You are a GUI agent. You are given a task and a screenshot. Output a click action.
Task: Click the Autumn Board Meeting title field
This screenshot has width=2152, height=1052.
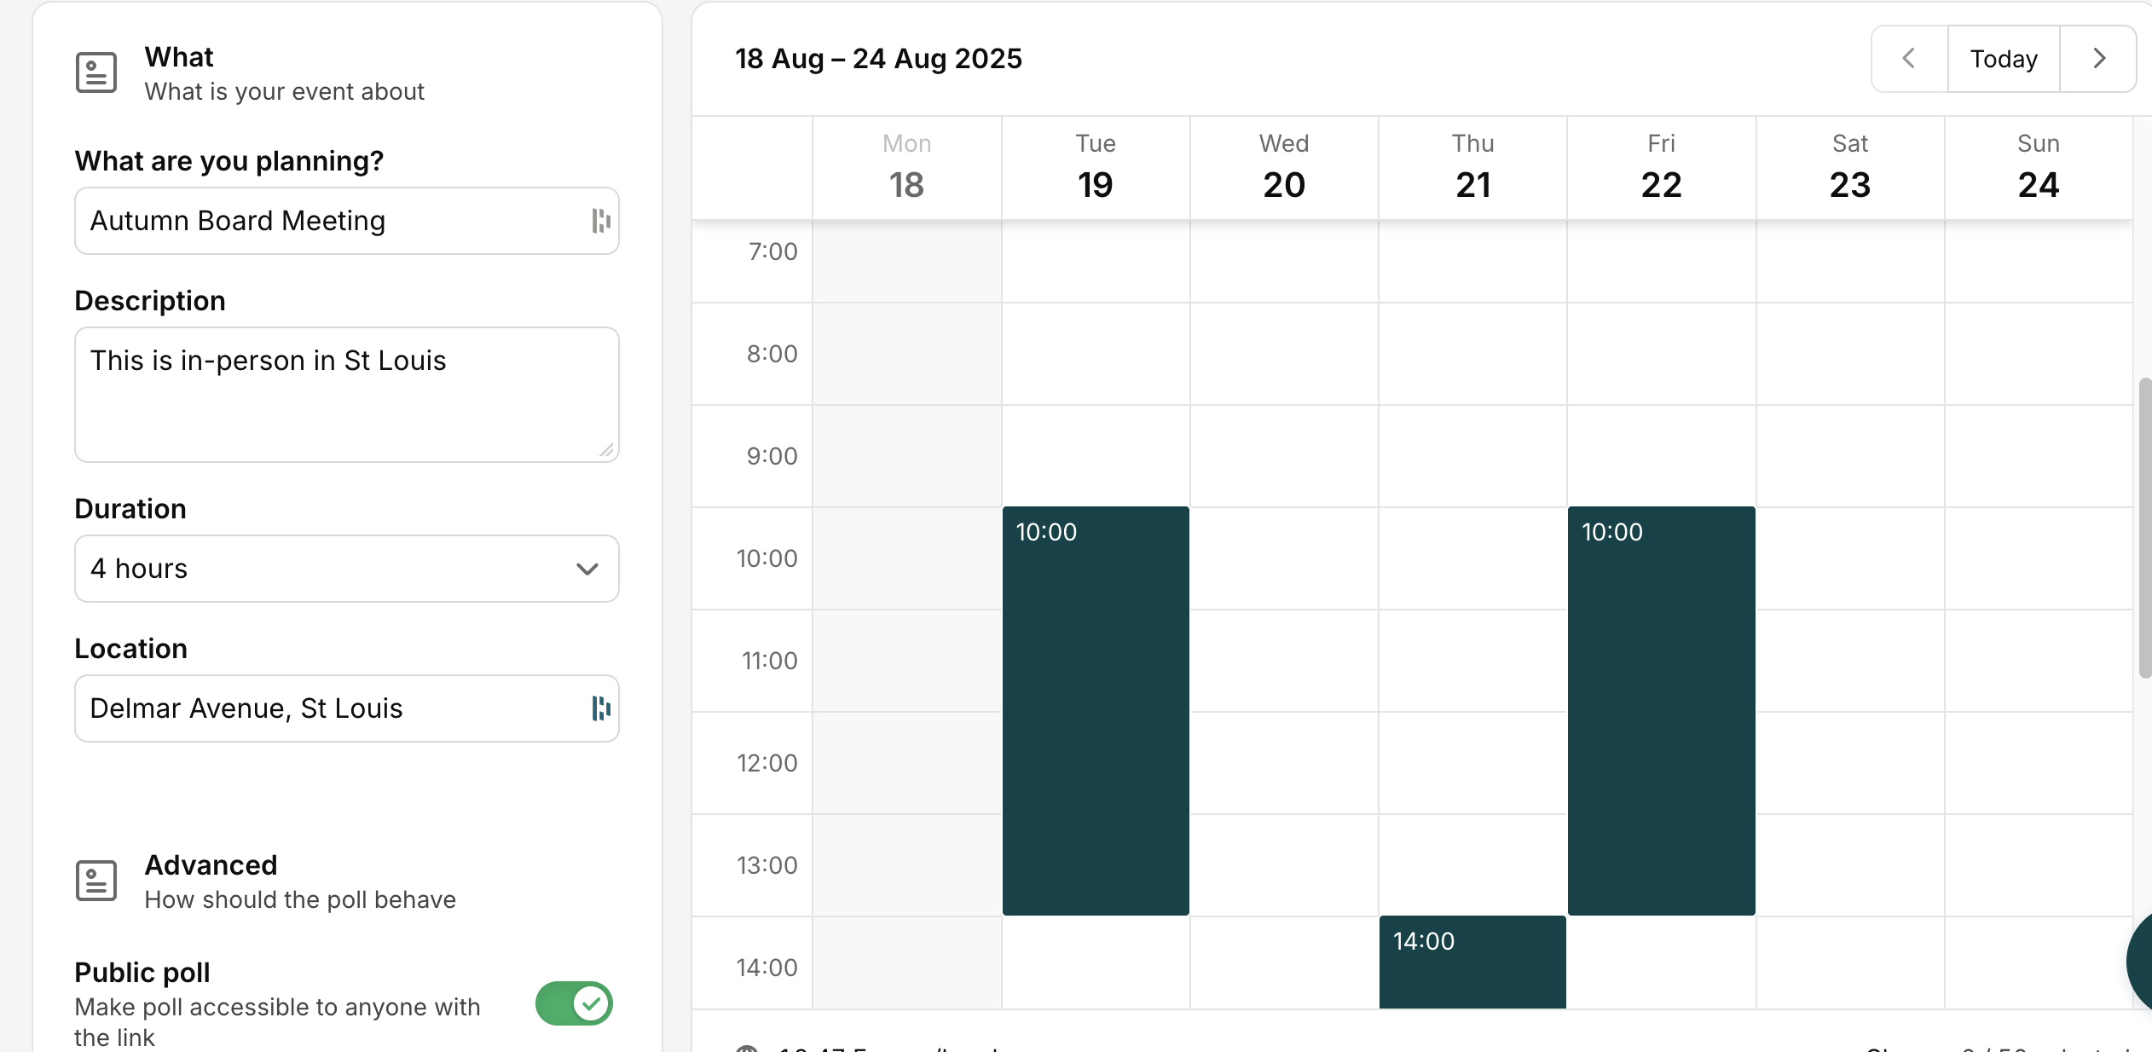(333, 221)
